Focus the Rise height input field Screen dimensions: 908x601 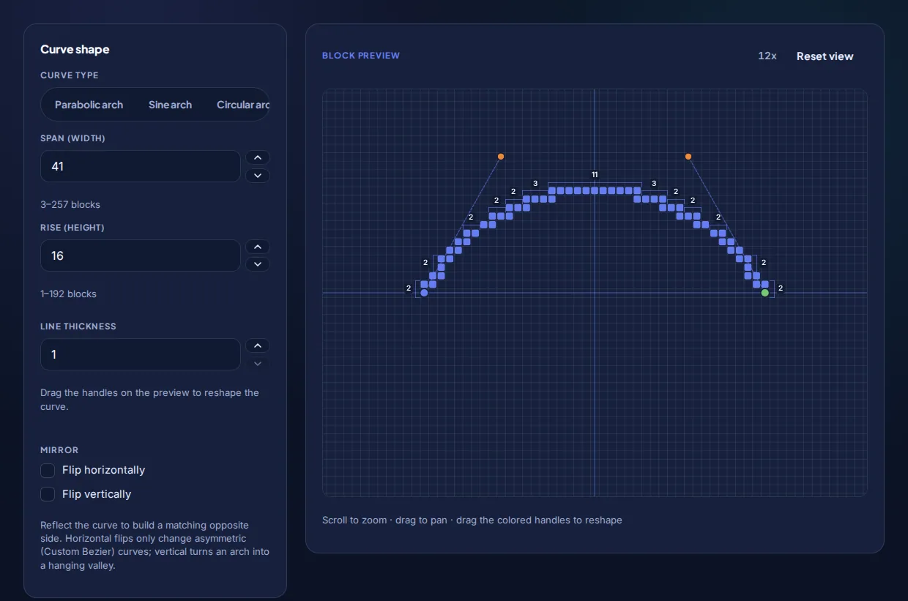[x=141, y=255]
